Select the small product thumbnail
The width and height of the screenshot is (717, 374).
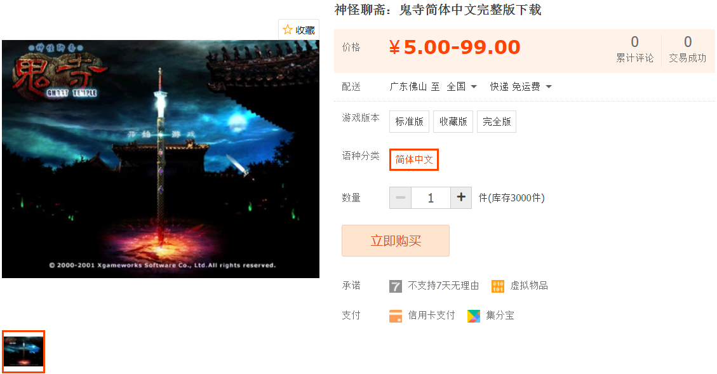click(23, 351)
